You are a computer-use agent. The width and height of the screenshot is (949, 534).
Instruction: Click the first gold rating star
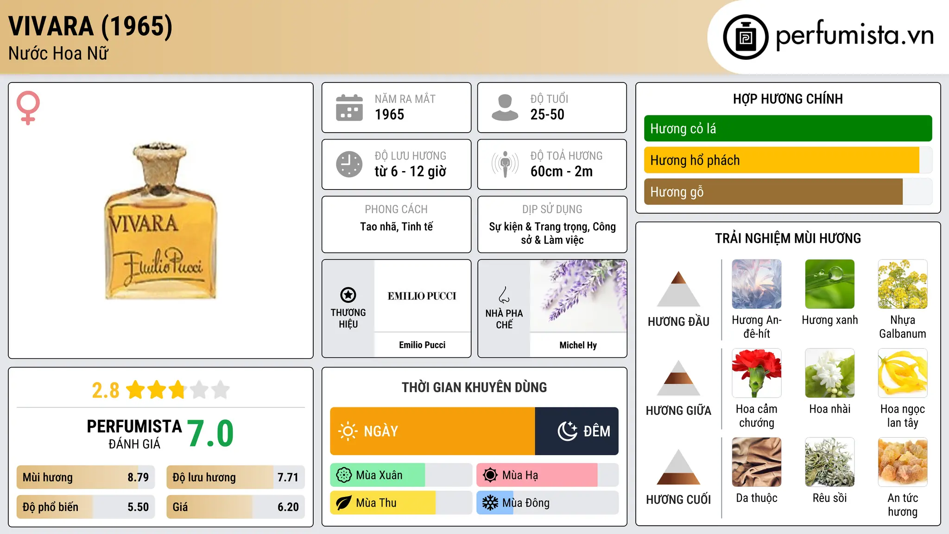136,390
